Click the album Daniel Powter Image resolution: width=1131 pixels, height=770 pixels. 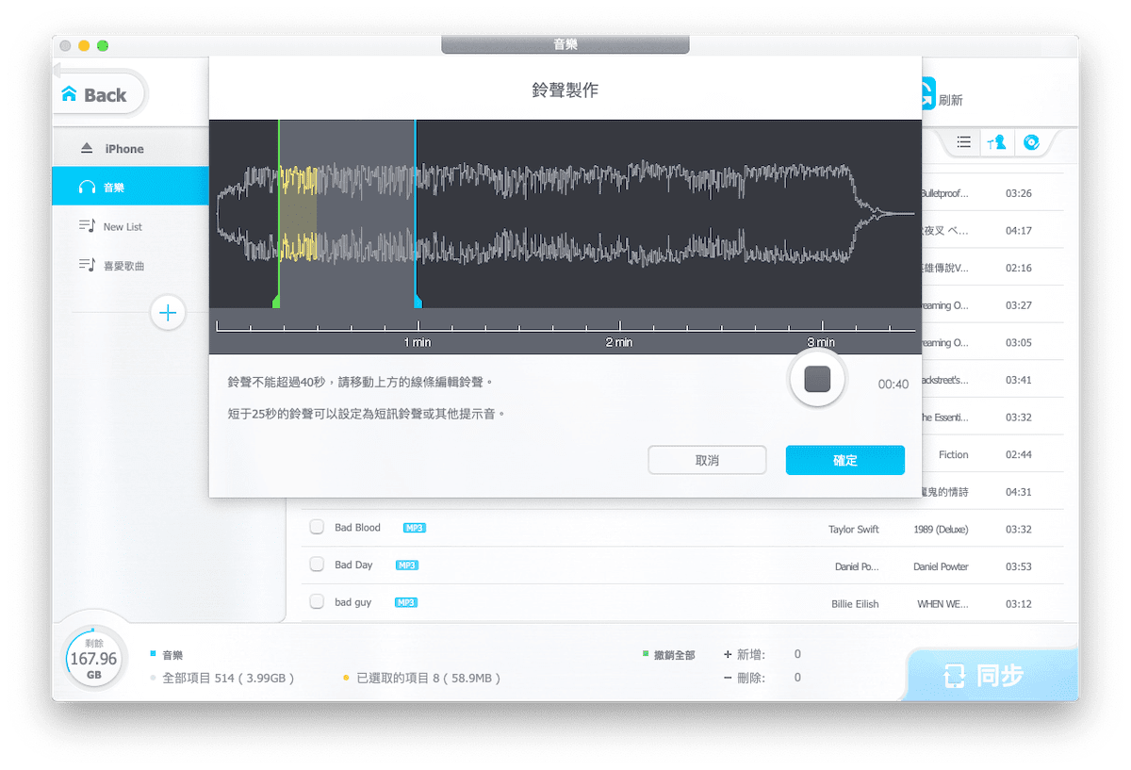click(941, 567)
